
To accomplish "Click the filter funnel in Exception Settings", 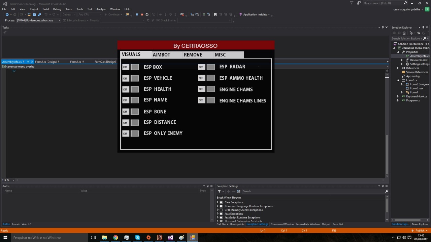I will 219,191.
